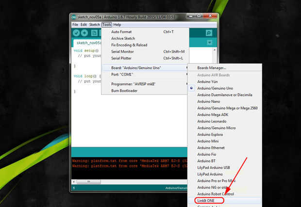Select Arduino Duemilanove or Diecimila board
The image size is (301, 207).
[x=225, y=95]
